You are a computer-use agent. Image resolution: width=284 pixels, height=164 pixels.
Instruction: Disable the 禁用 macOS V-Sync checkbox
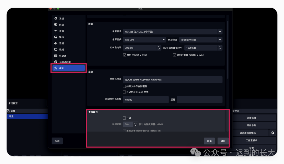125,55
